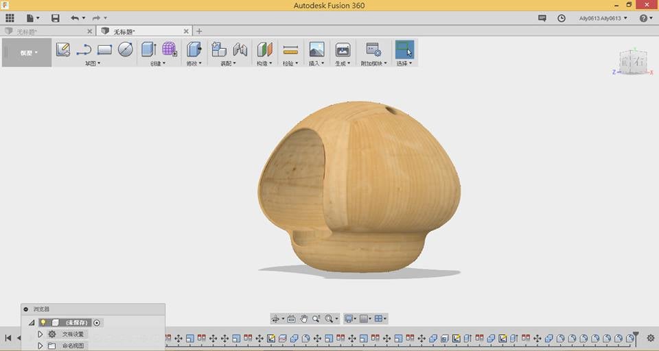Open the Ally0613 user account dropdown
This screenshot has height=351, width=659.
click(x=603, y=18)
